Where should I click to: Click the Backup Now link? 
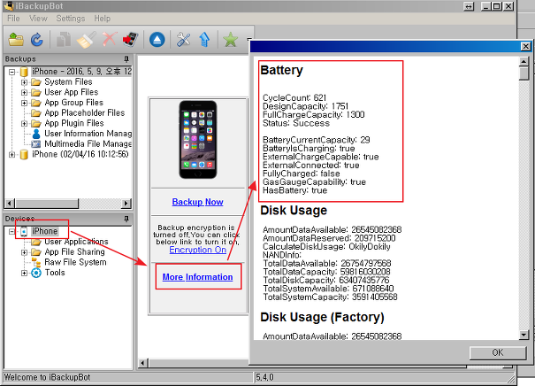point(197,202)
